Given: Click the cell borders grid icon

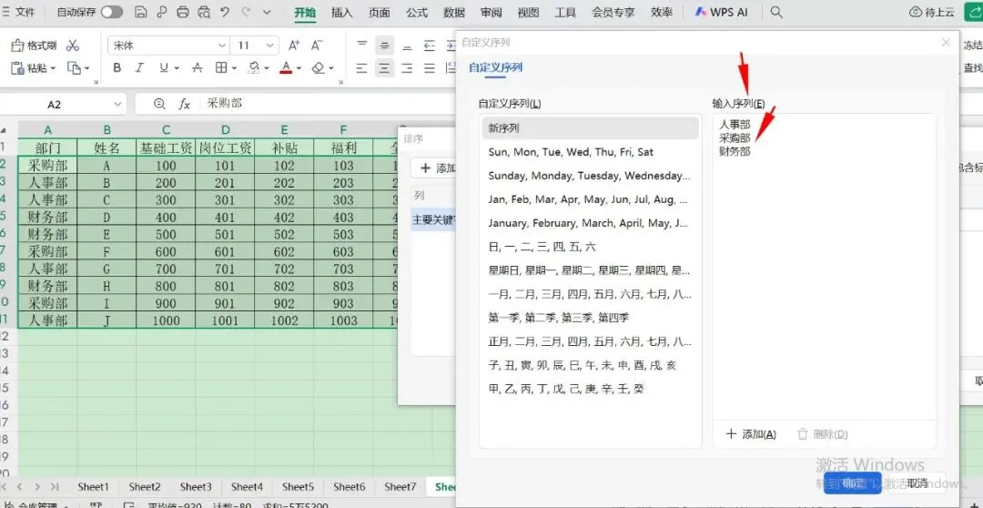Looking at the screenshot, I should point(220,67).
